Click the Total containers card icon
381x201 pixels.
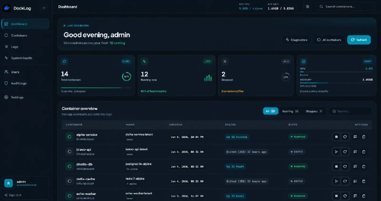pyautogui.click(x=64, y=62)
